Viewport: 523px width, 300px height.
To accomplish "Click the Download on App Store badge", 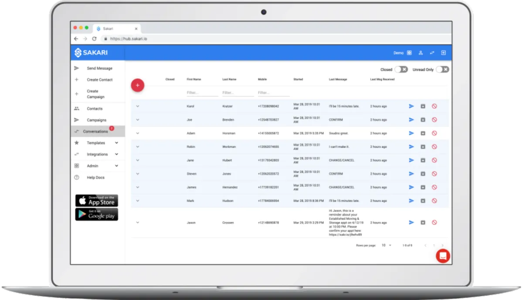I will pos(97,201).
